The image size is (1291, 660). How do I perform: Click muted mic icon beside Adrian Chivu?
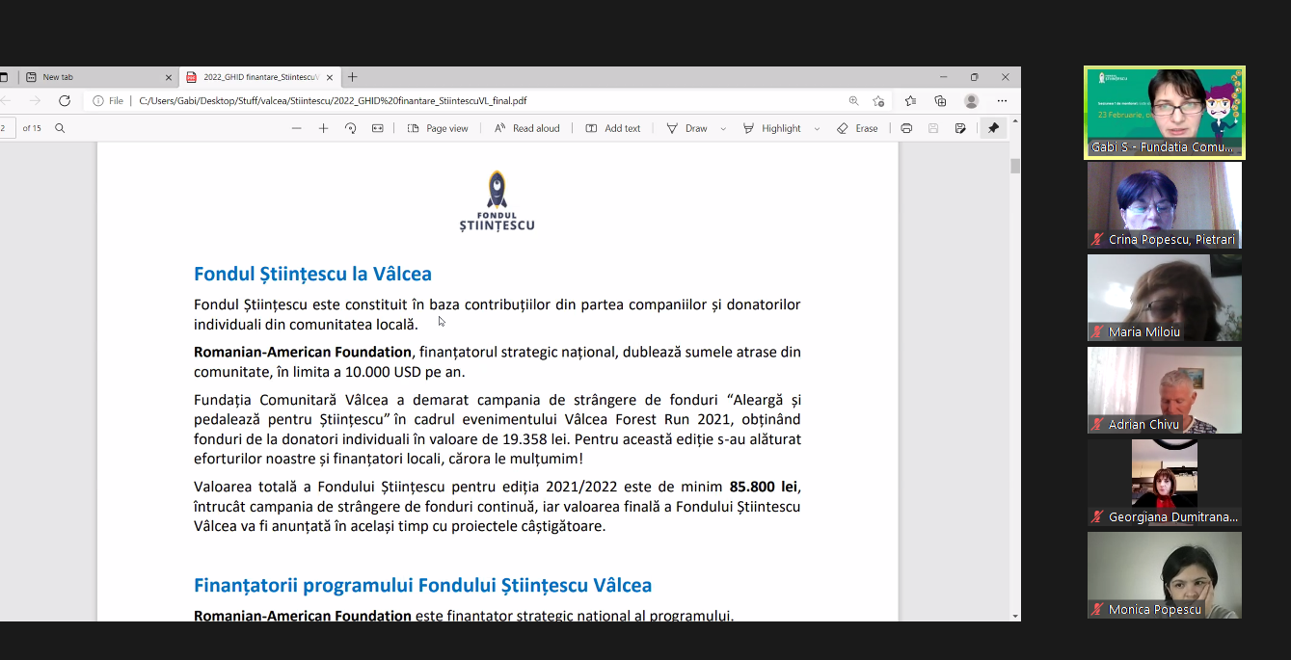pos(1097,424)
